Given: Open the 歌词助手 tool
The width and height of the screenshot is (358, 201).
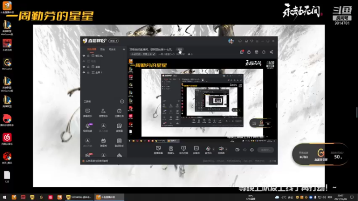Looking at the screenshot, I should tap(119, 142).
